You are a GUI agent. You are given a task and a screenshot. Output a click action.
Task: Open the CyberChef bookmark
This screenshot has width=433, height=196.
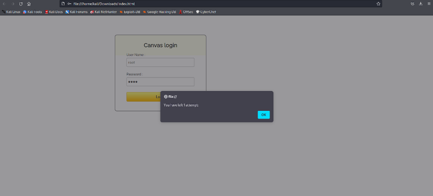[206, 12]
